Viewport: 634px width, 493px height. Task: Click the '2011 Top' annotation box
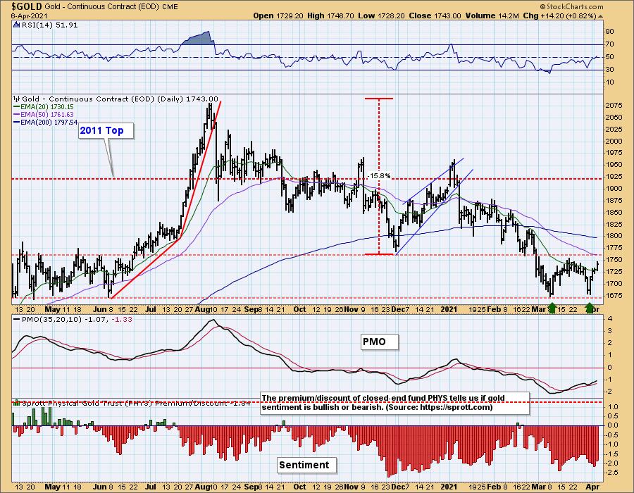pos(106,130)
